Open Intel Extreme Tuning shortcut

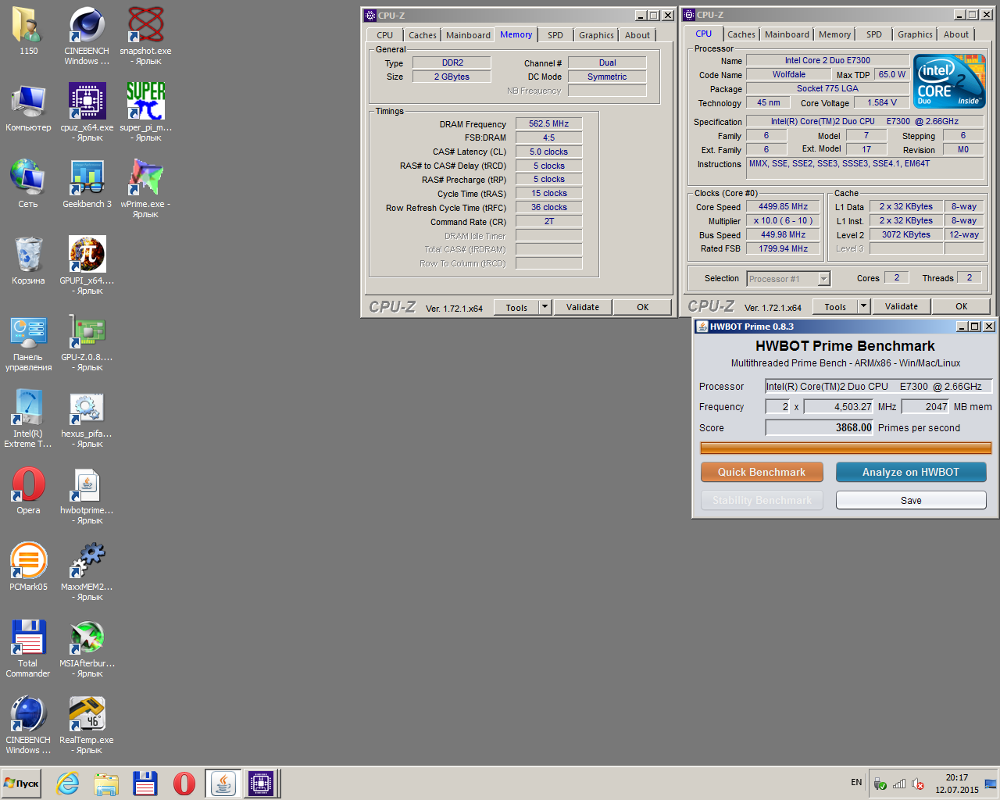point(28,419)
